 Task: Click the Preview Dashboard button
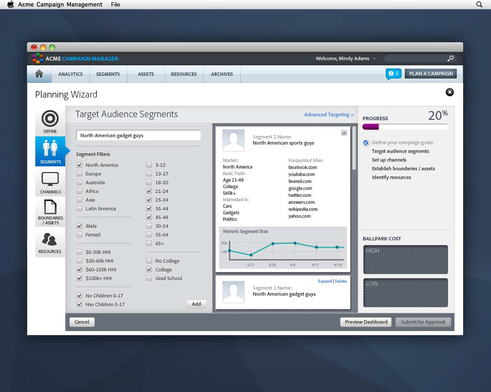[x=366, y=322]
